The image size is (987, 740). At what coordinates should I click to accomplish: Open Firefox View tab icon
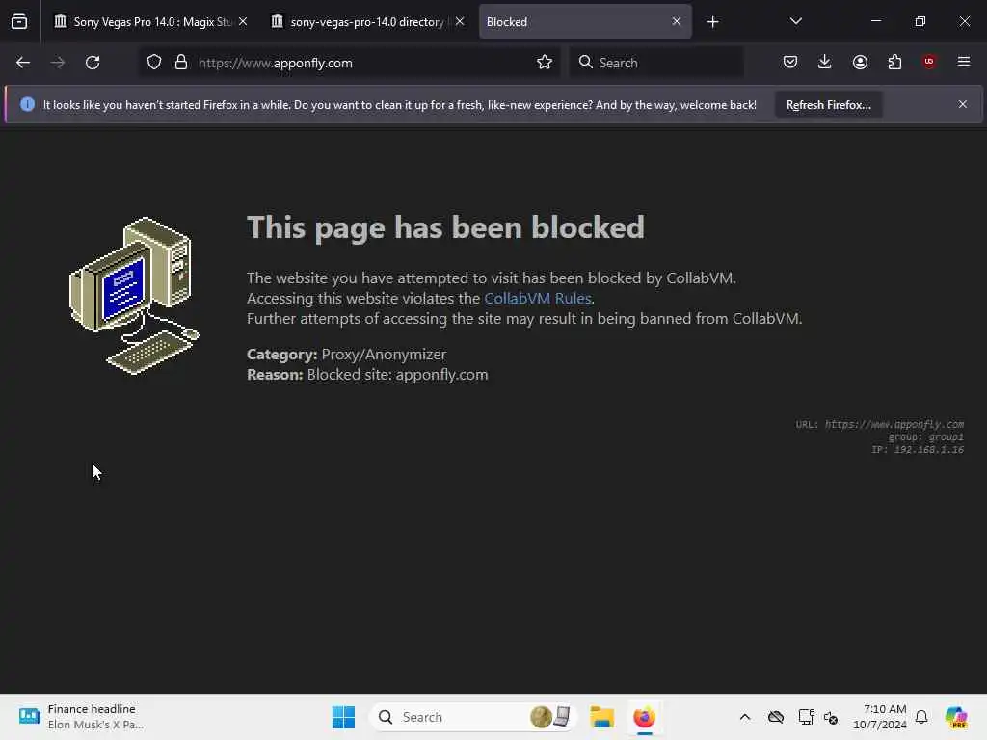tap(19, 21)
